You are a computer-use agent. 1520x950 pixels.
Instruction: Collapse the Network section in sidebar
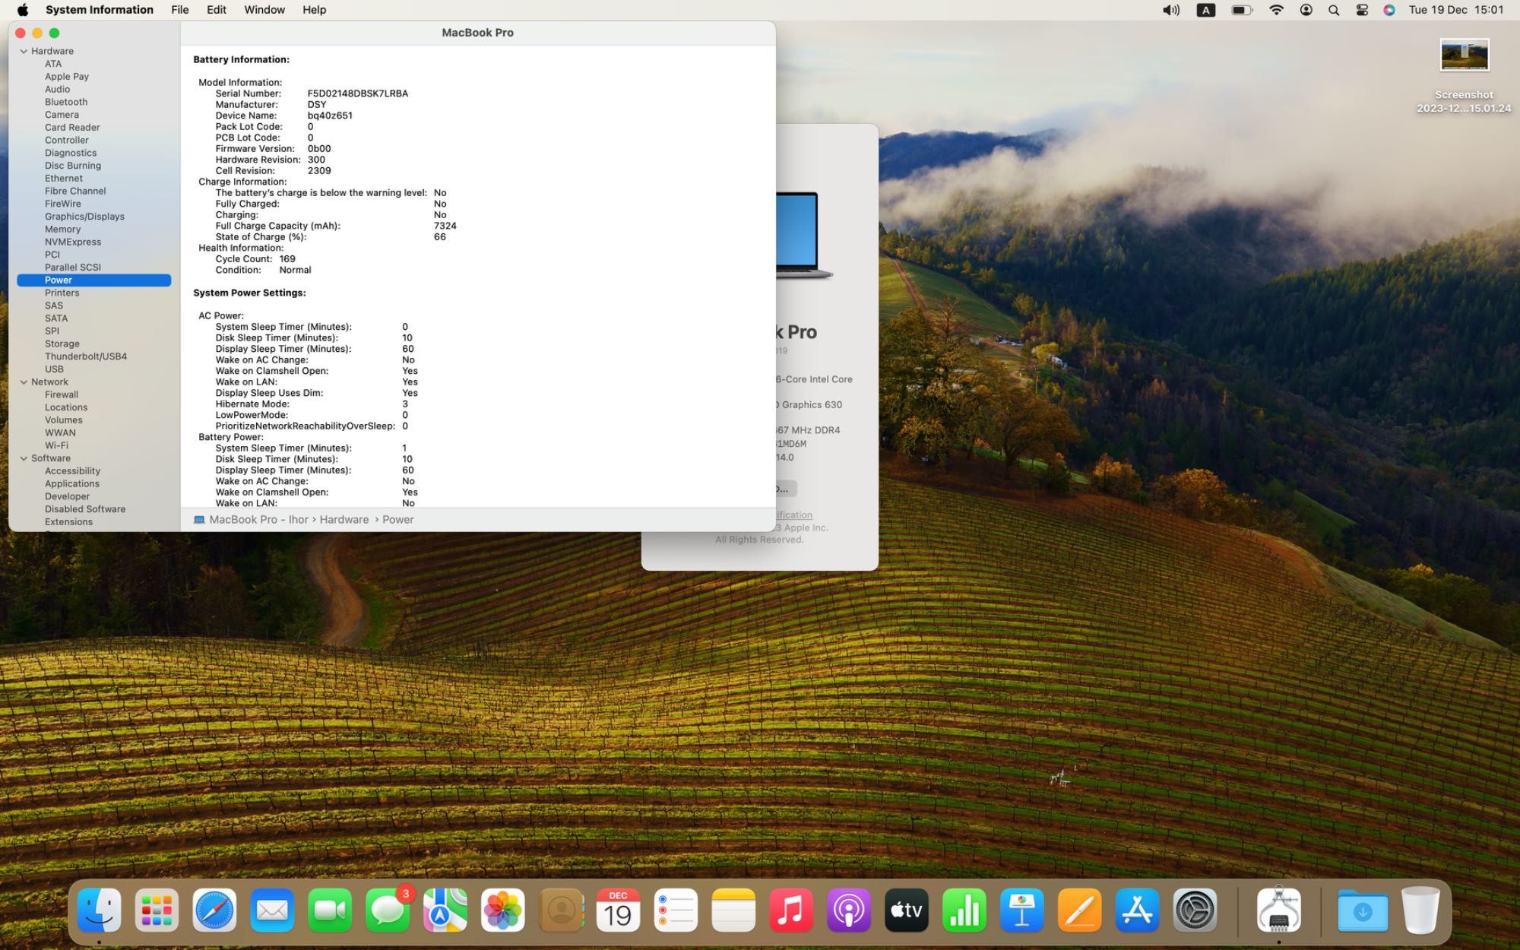coord(24,382)
